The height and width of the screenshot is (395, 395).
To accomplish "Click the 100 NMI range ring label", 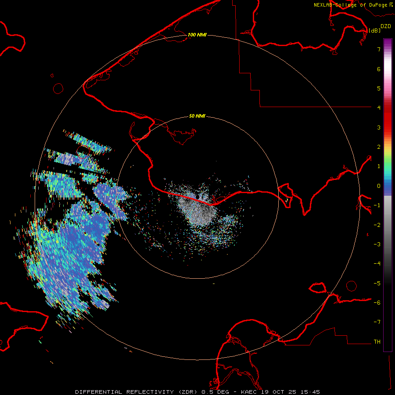I will pyautogui.click(x=197, y=35).
